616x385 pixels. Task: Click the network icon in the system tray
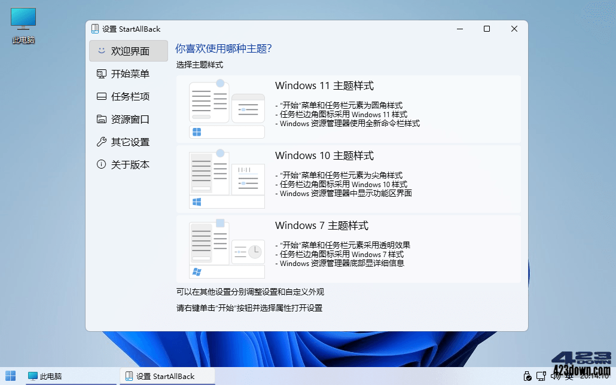point(541,377)
